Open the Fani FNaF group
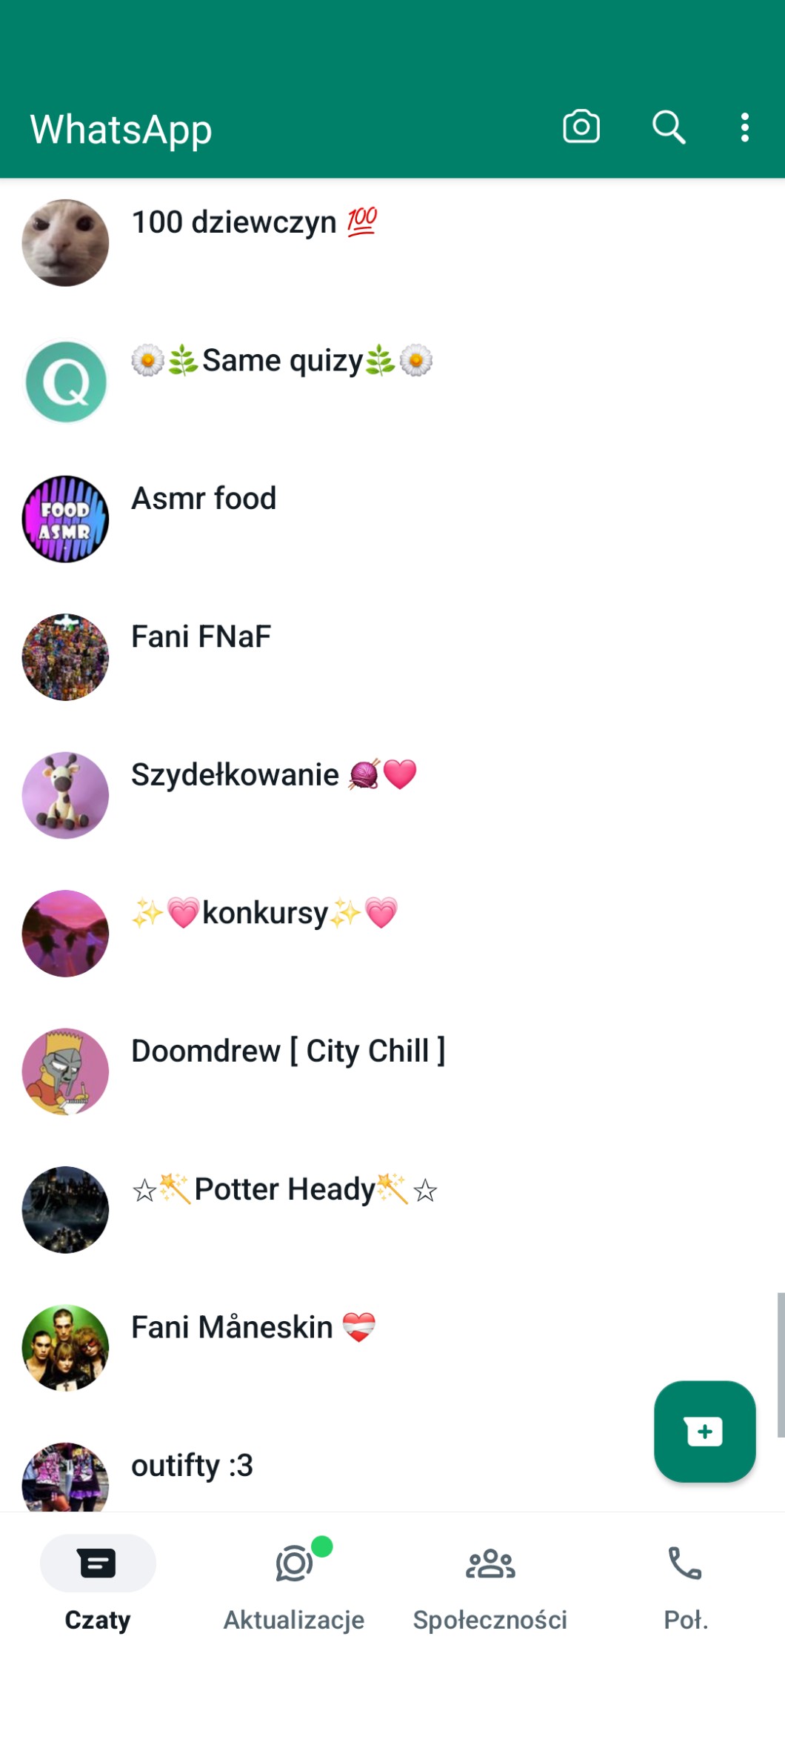The image size is (785, 1745). (x=392, y=657)
